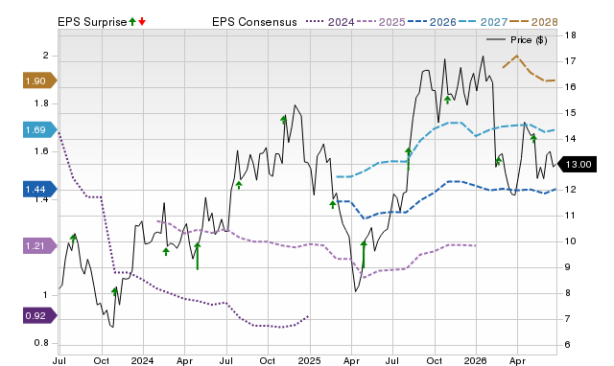Click the right axis price value 12
614x366 pixels.
tap(571, 190)
